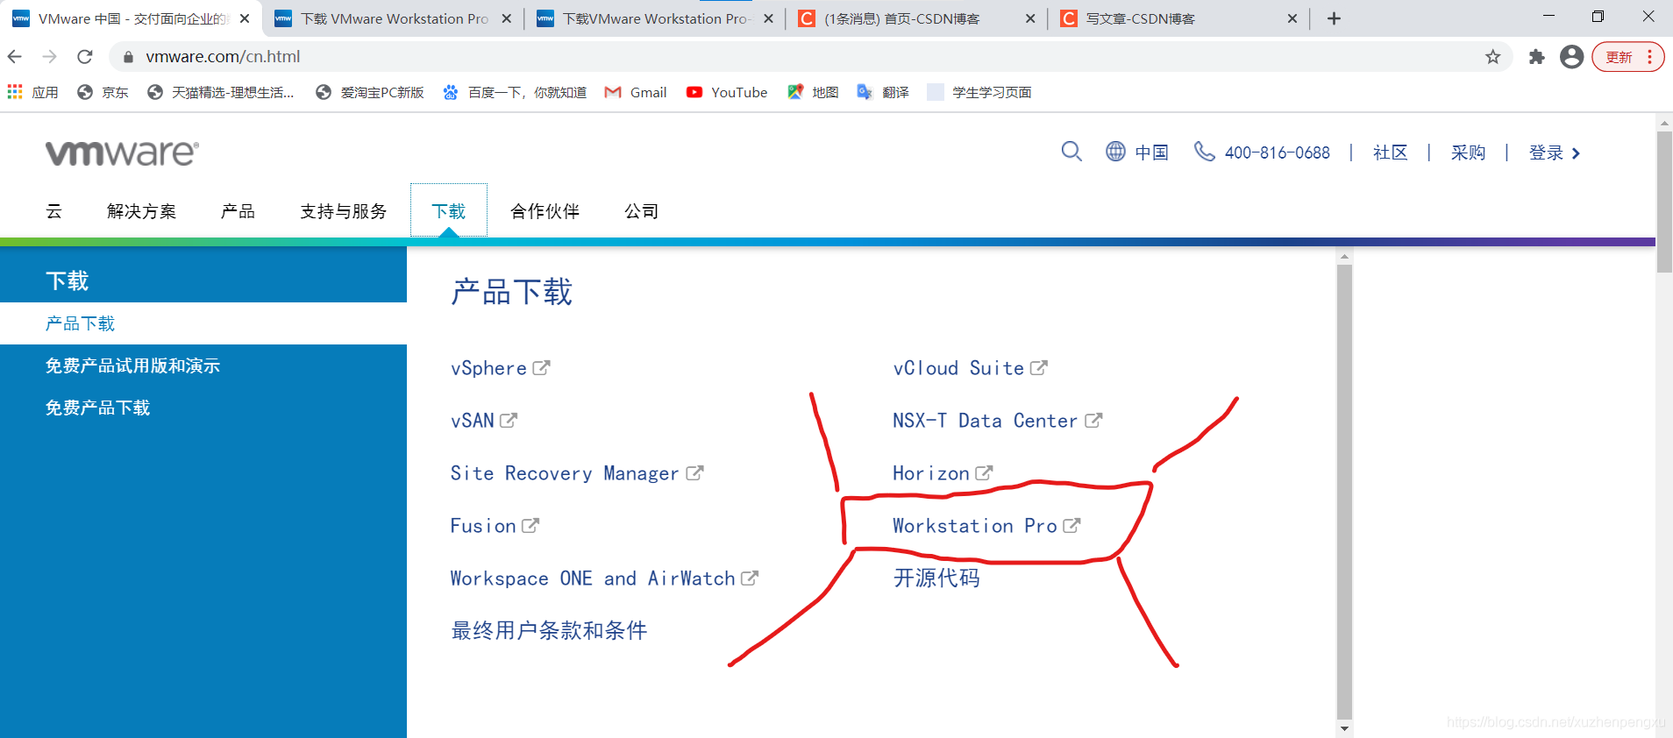Screen dimensions: 1673x738
Task: Open the Chrome profile avatar icon
Action: coord(1571,57)
